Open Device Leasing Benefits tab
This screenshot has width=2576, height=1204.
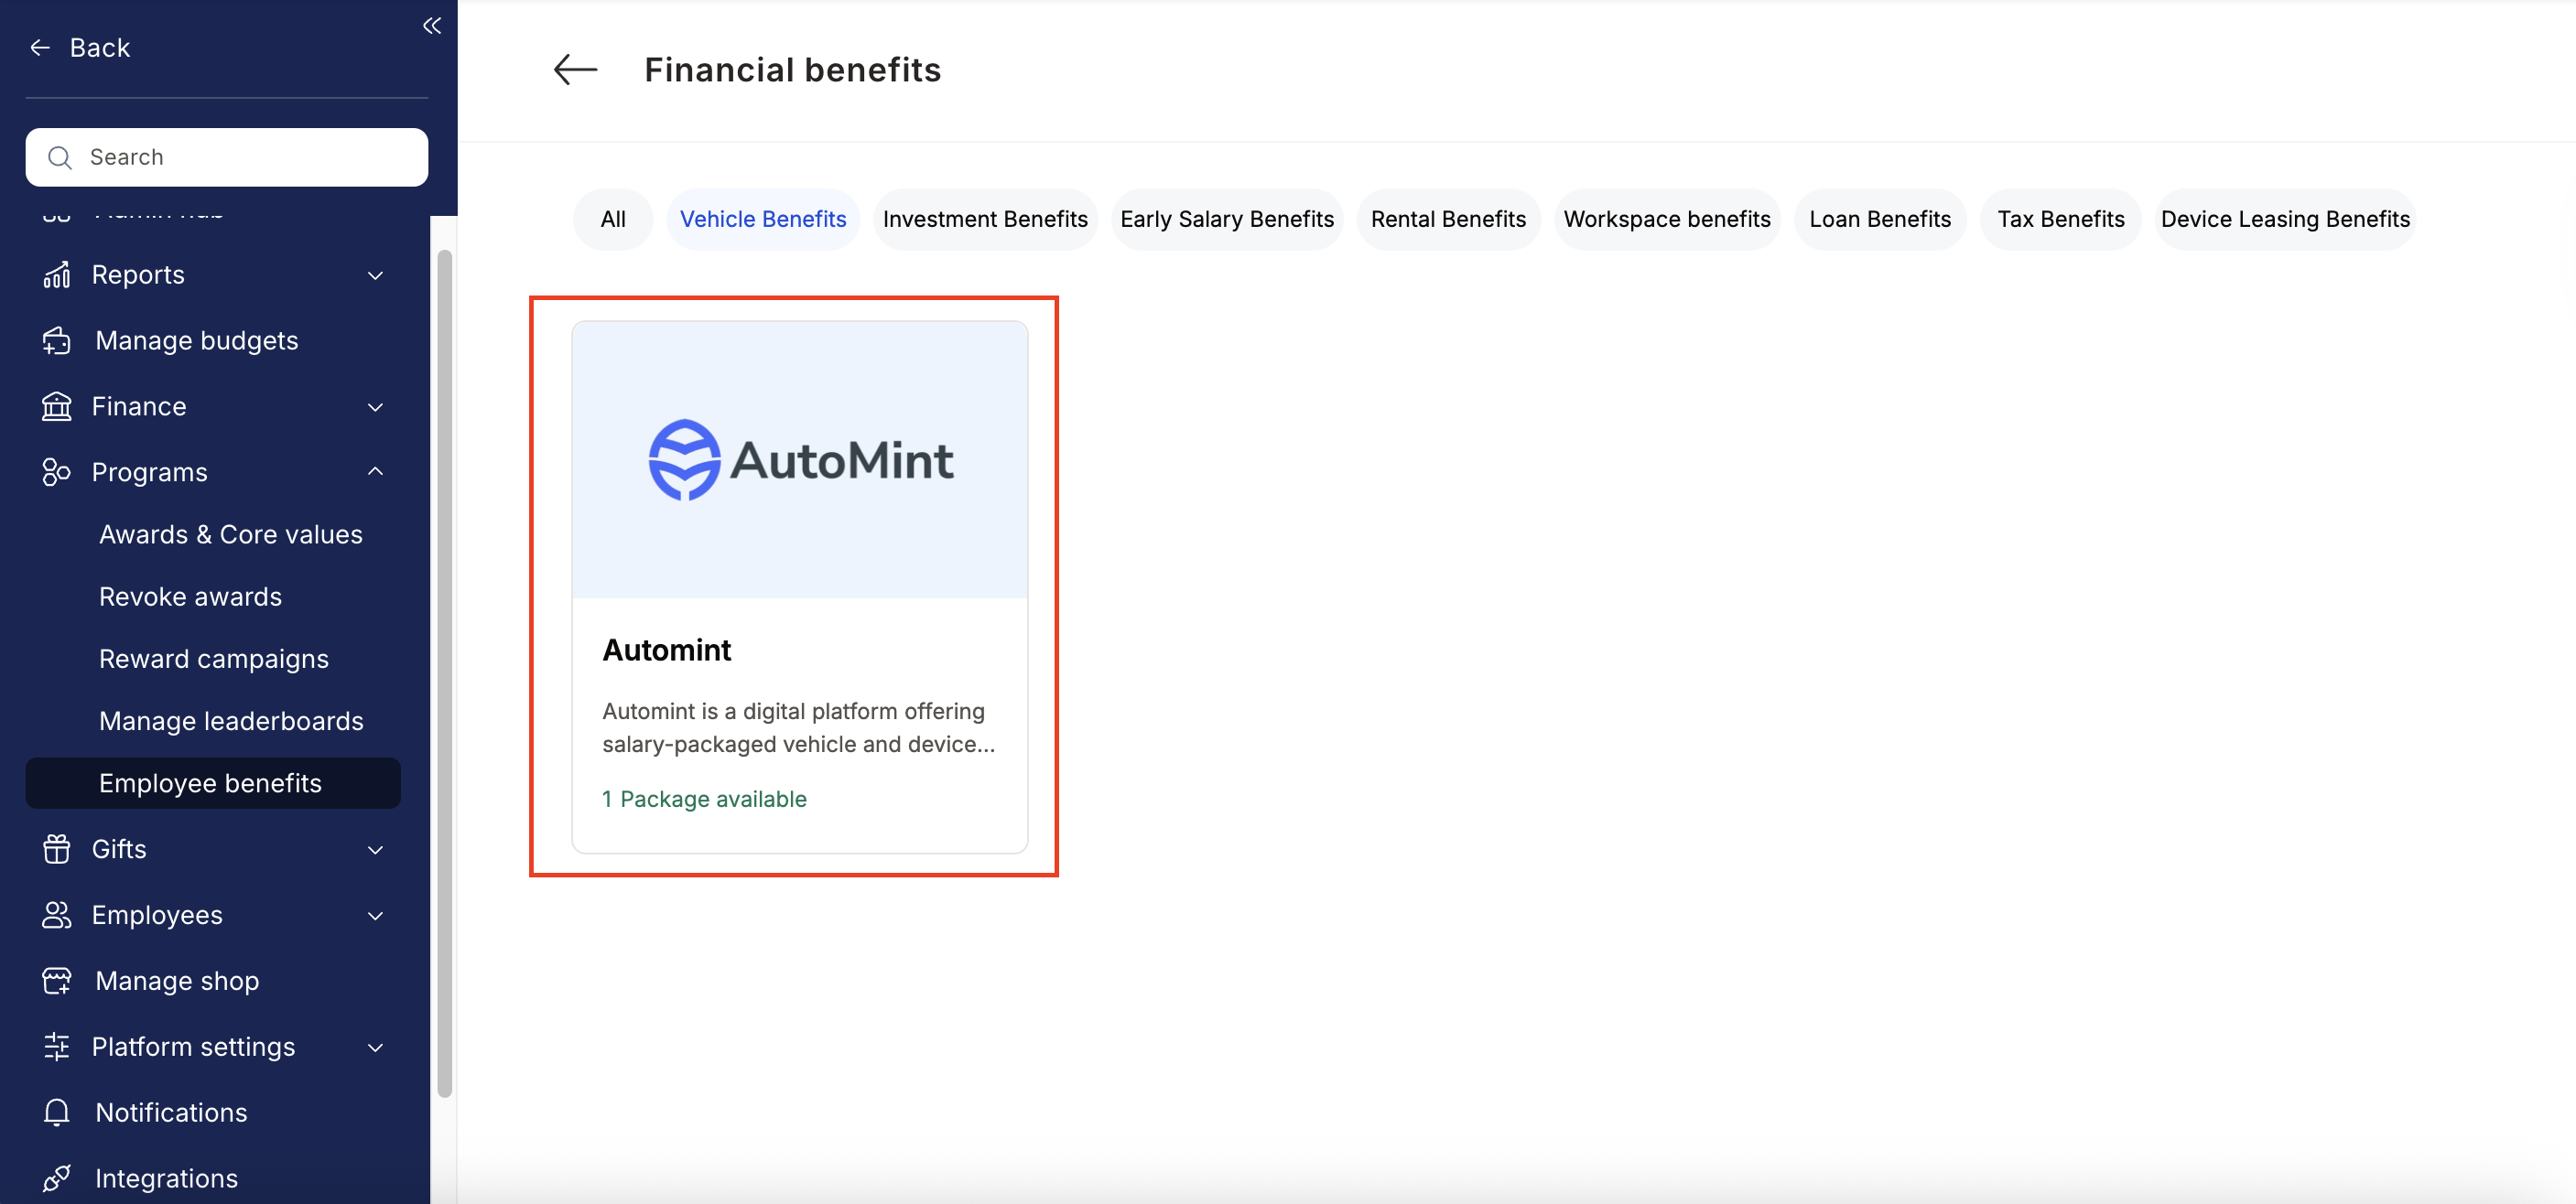2285,219
